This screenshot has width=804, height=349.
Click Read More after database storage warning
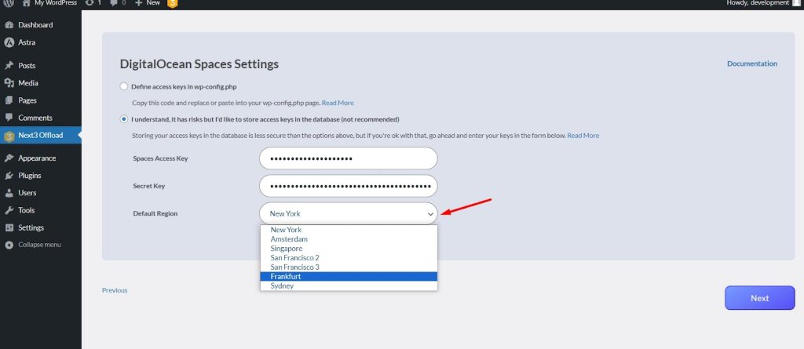coord(583,136)
